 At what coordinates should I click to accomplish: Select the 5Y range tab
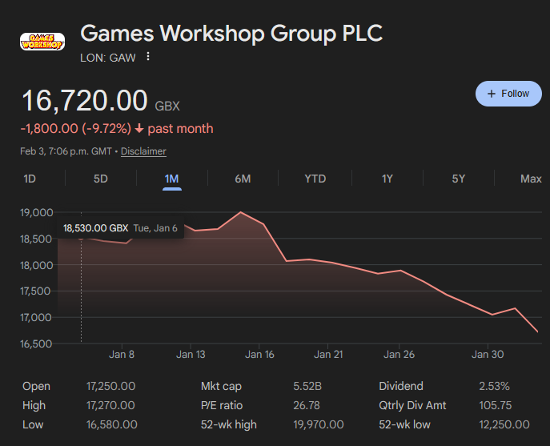[x=459, y=179]
